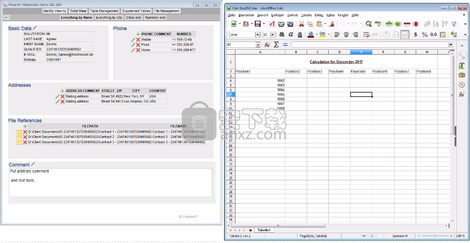Select the Tabelle1 sheet tab

point(264,230)
